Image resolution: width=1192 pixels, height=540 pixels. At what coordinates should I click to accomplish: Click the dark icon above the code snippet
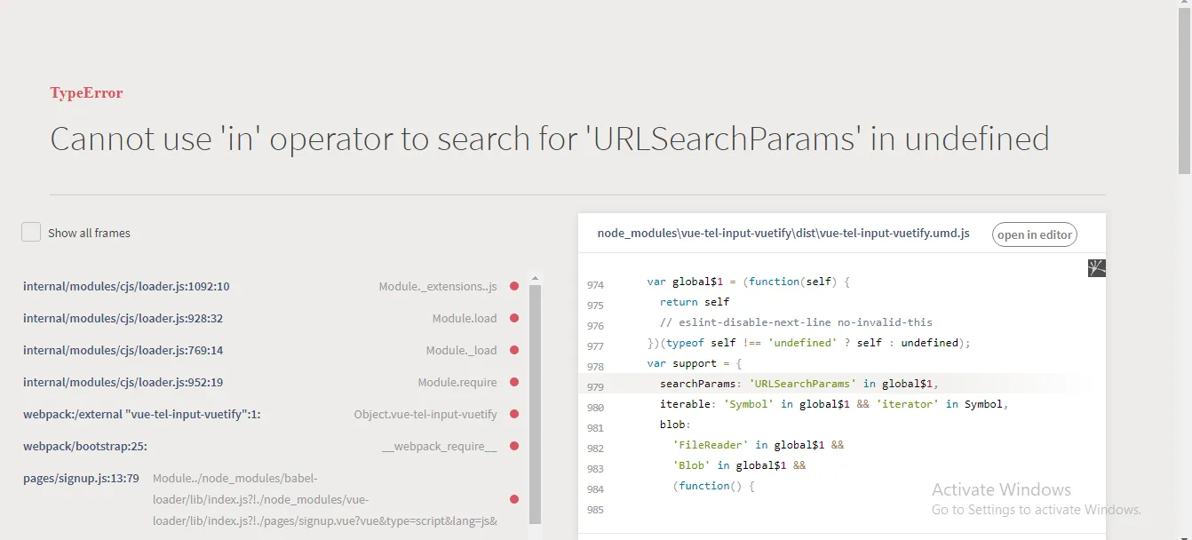pos(1097,267)
